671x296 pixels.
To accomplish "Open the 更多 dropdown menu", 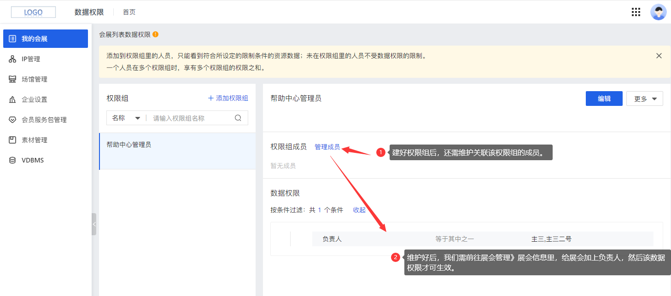I will (x=644, y=98).
